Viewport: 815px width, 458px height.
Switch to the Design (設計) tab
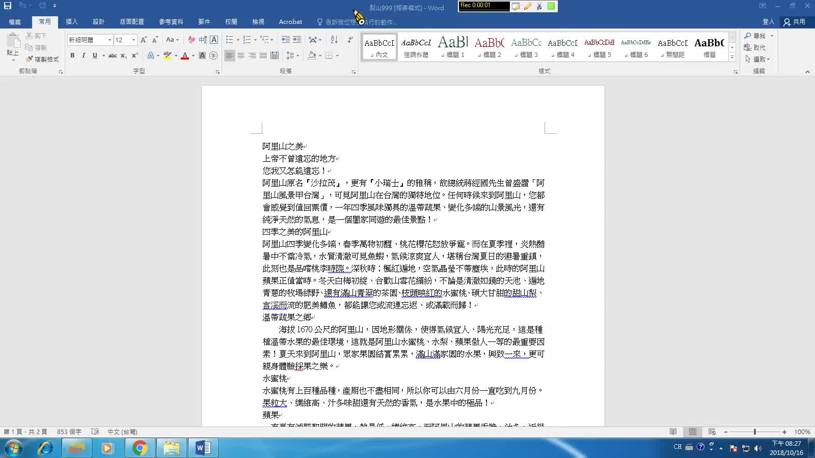click(99, 22)
